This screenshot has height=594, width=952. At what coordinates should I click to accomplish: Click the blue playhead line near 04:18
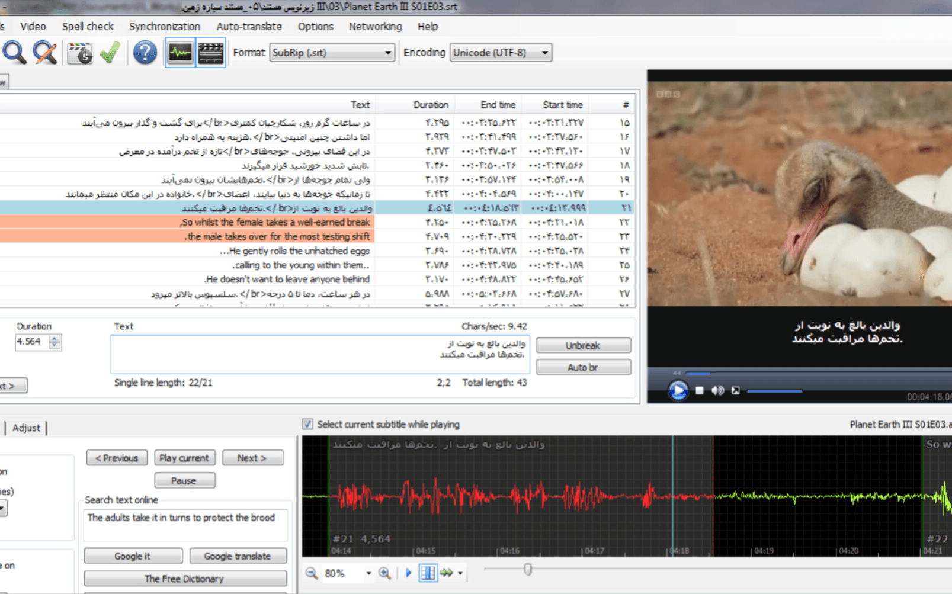pyautogui.click(x=672, y=496)
